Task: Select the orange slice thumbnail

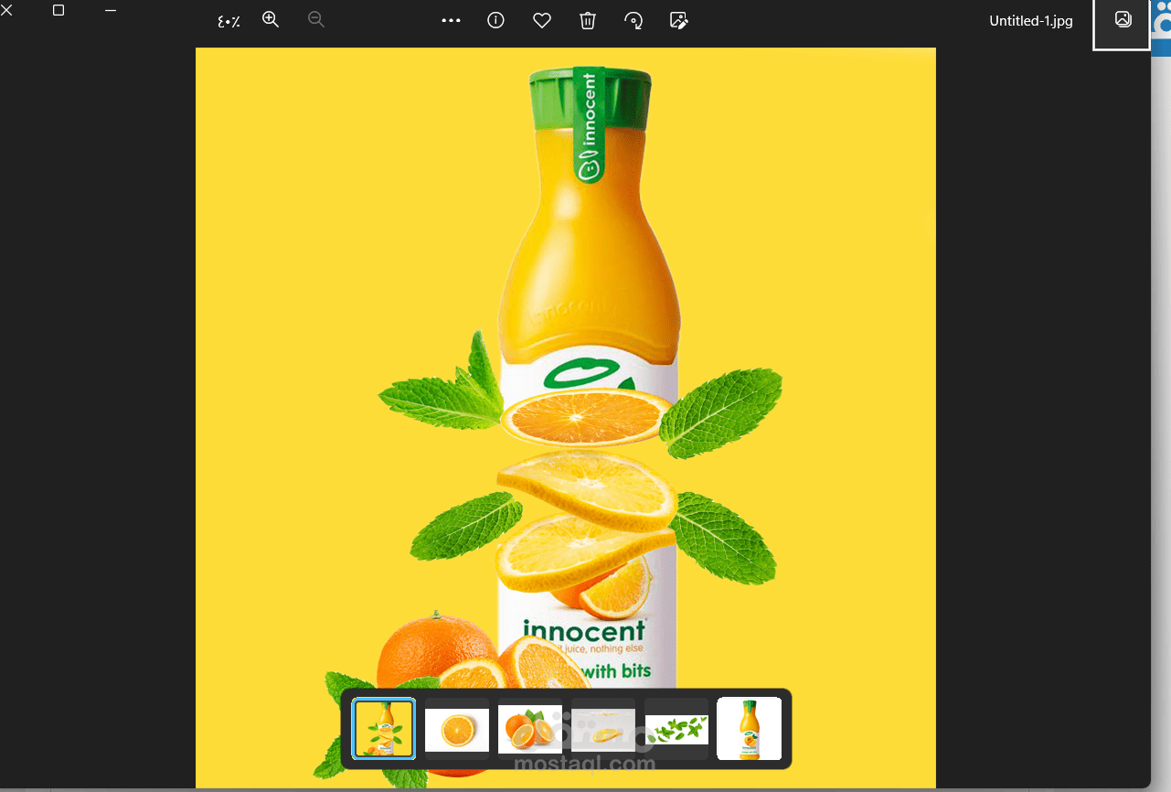Action: (x=457, y=729)
